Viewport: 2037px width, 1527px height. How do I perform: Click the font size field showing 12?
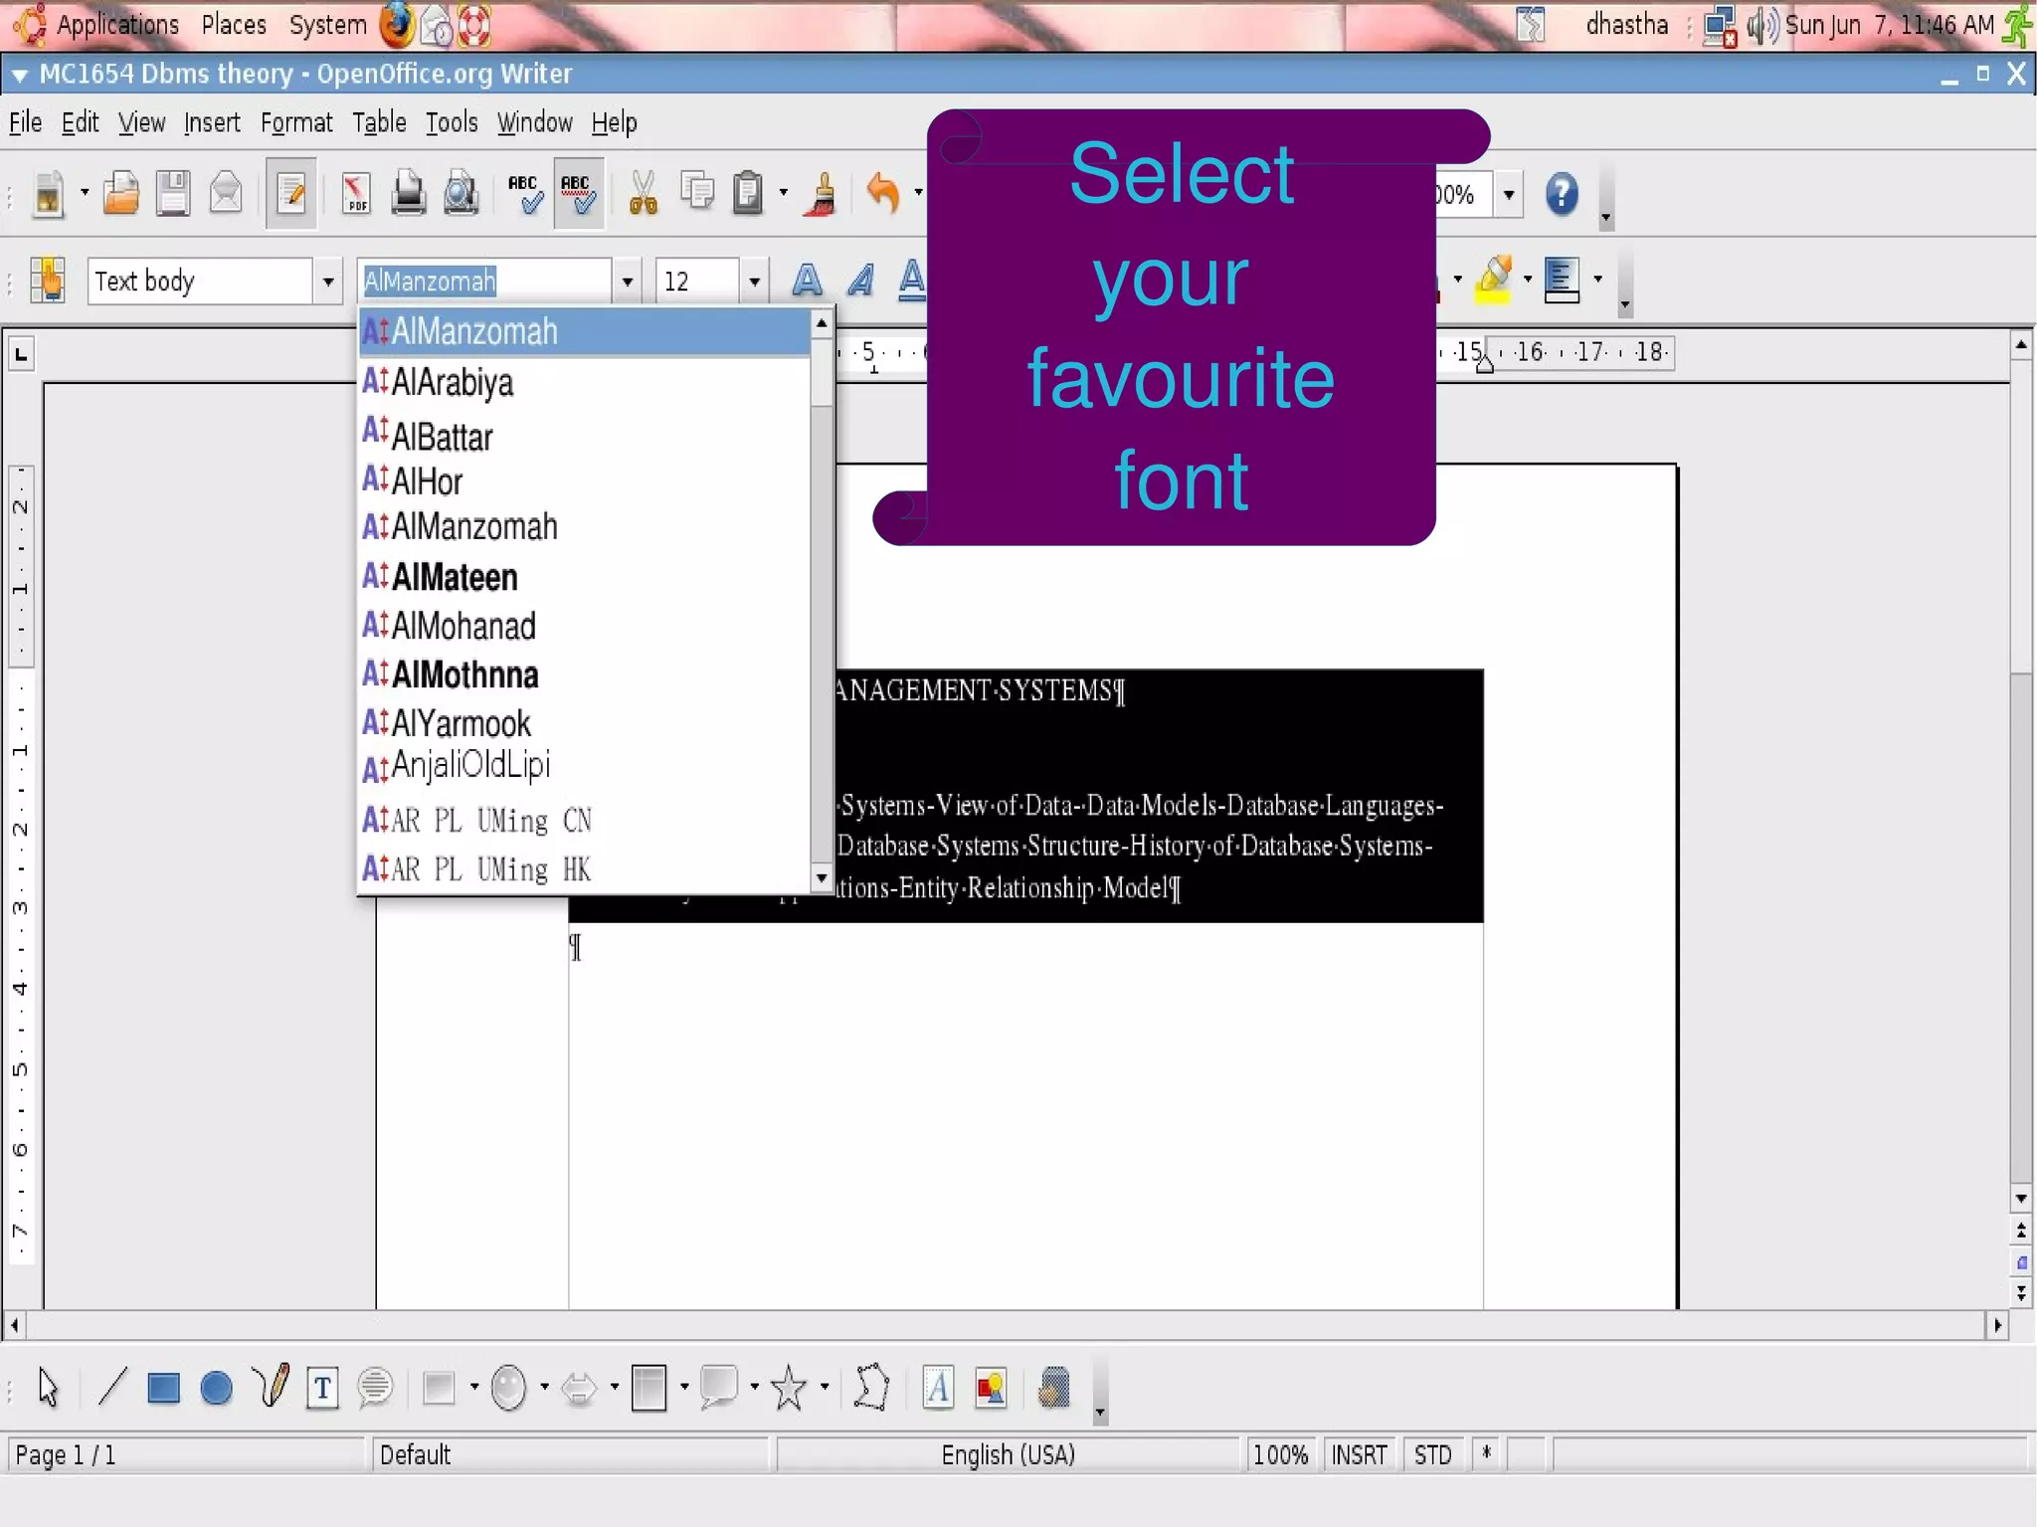coord(697,282)
